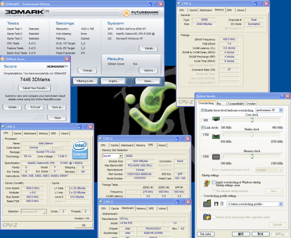The height and width of the screenshot is (238, 291).
Task: Click the Windows startup flag icon
Action: click(x=207, y=183)
